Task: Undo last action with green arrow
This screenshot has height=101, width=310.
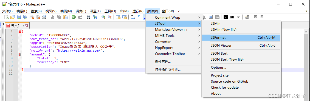Action: (x=74, y=17)
